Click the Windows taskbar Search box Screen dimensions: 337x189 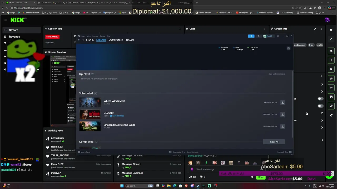coord(139,186)
